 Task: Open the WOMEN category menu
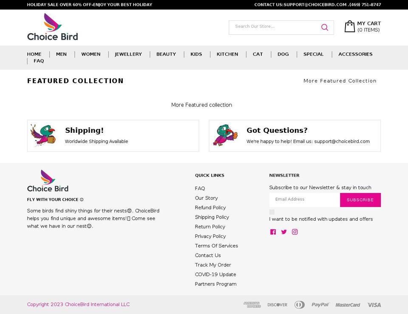coord(91,54)
